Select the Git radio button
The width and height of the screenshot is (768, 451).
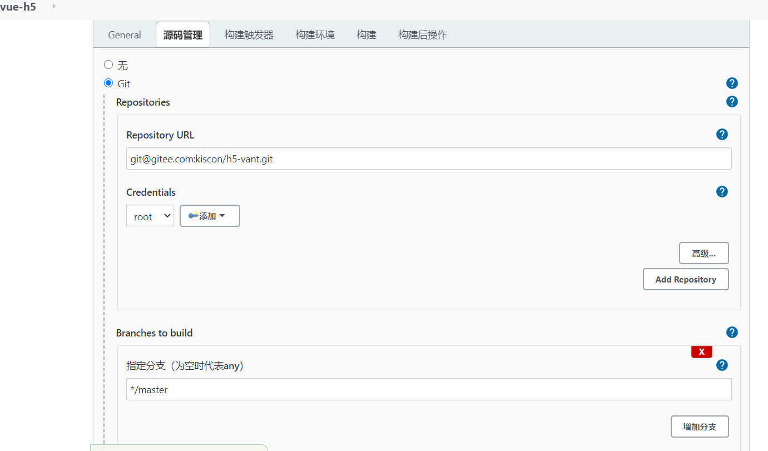pos(108,83)
